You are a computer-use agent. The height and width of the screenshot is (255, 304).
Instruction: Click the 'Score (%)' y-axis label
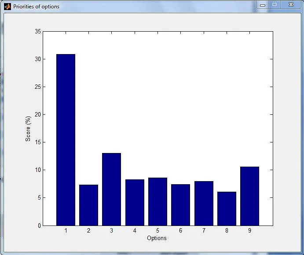tap(28, 129)
